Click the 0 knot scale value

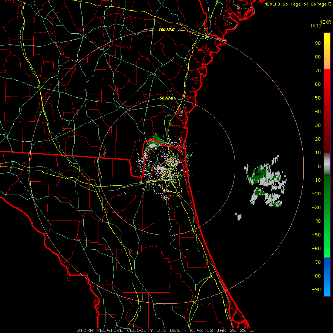[319, 166]
